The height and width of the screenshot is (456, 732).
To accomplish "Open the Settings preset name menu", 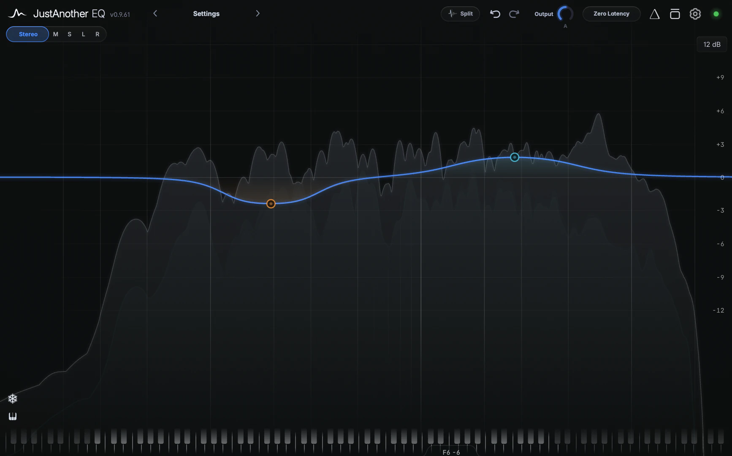I will (x=206, y=13).
